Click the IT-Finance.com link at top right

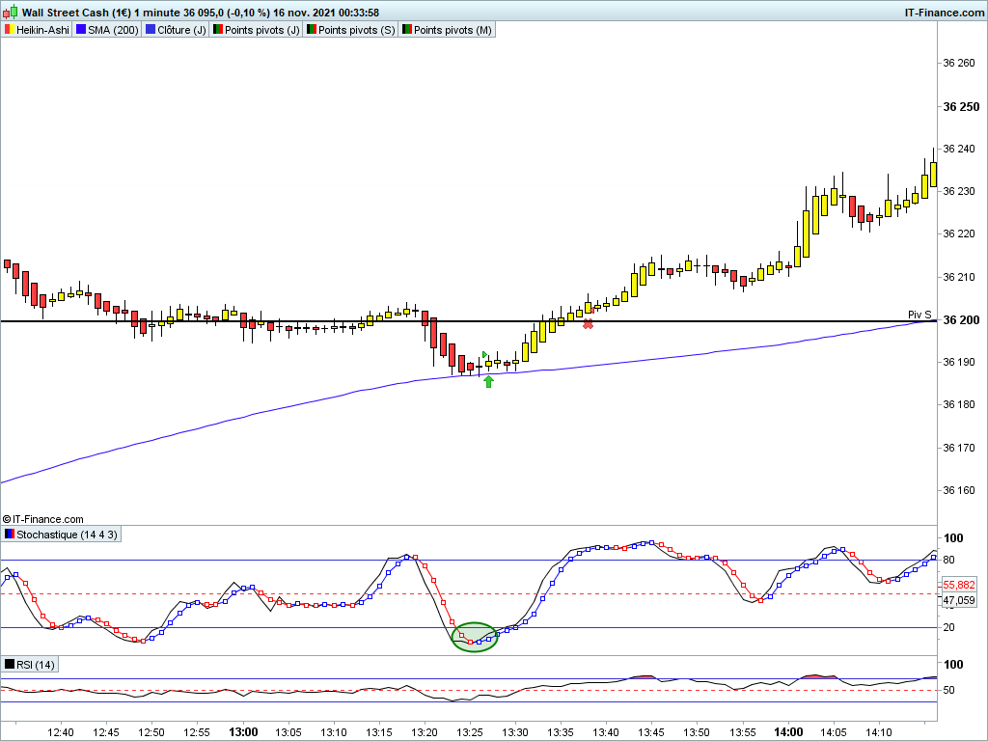tap(944, 13)
